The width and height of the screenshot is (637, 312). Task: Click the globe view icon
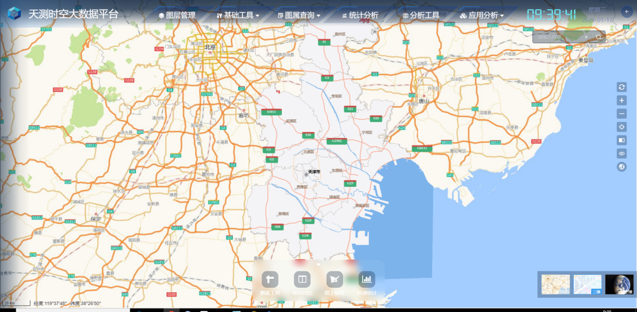click(622, 167)
